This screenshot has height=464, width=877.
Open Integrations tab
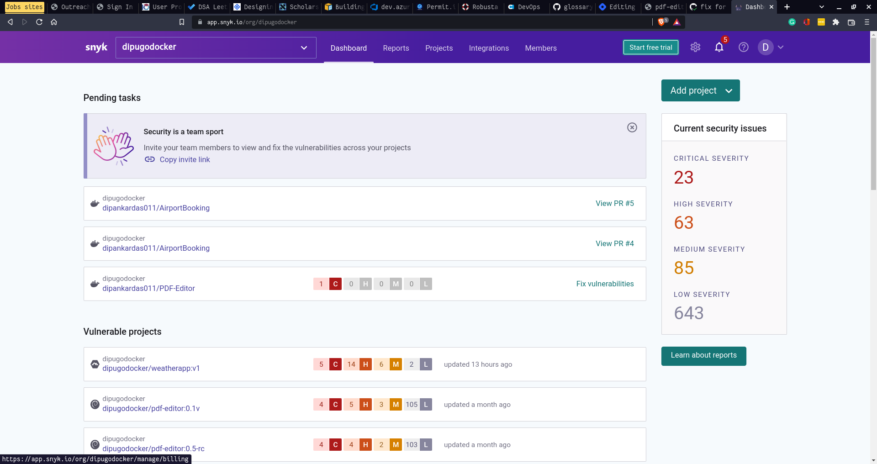[489, 48]
